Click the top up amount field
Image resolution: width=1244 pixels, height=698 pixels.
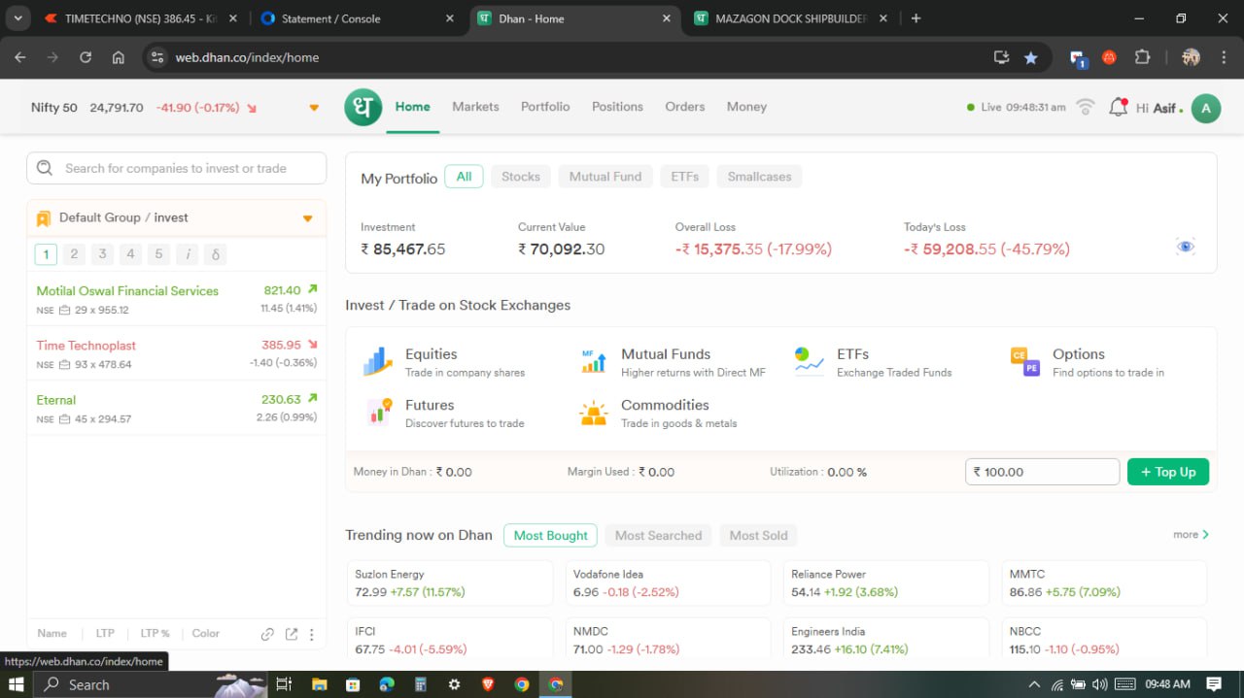[x=1042, y=472]
